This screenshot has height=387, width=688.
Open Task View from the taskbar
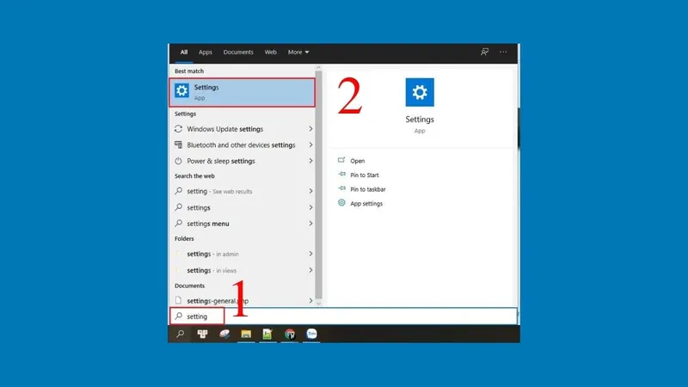click(x=203, y=334)
